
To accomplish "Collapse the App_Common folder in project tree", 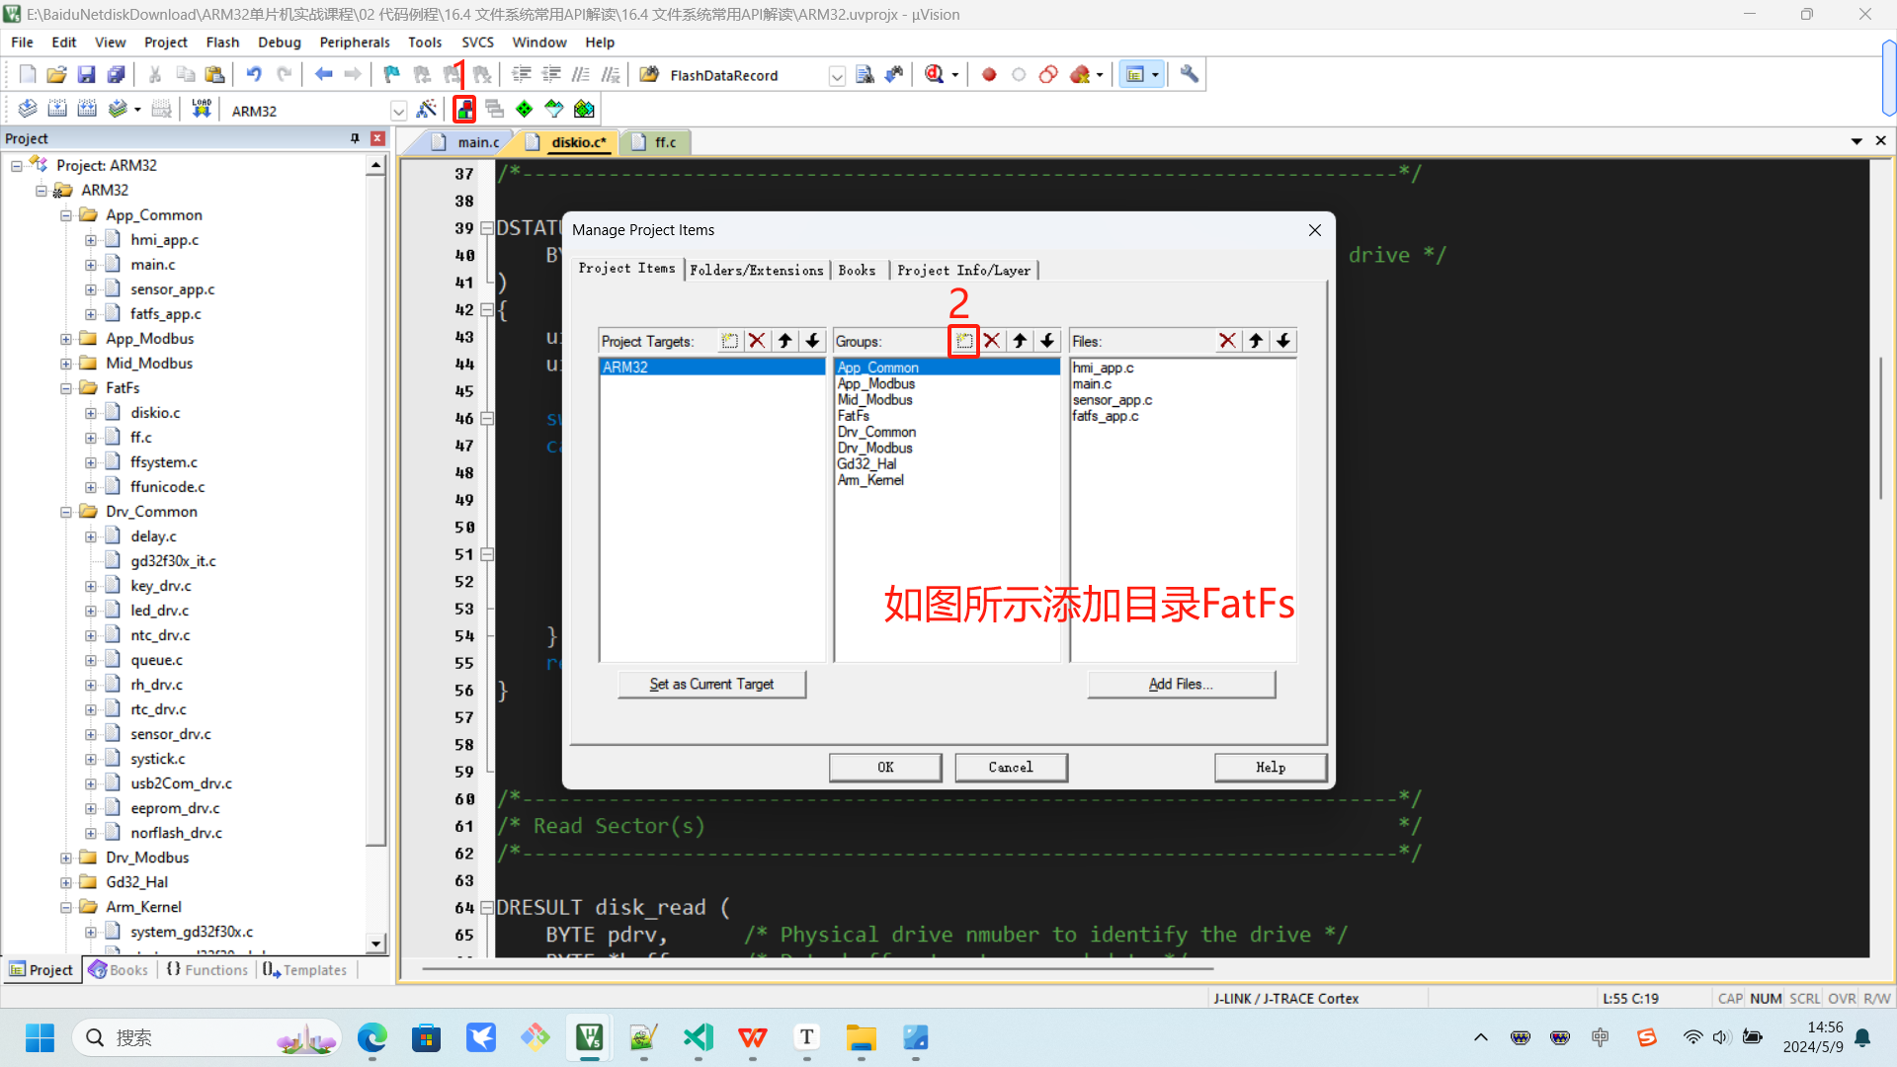I will (x=66, y=215).
